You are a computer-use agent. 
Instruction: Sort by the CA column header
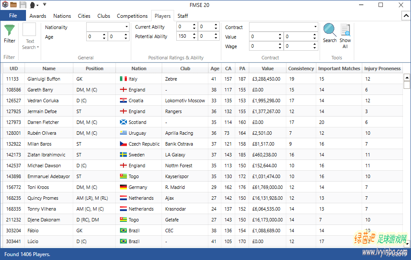(228, 68)
